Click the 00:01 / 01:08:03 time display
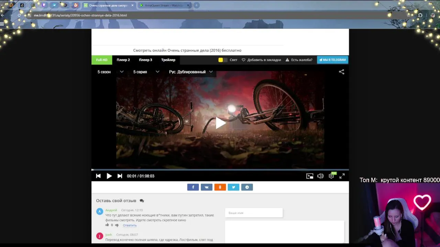This screenshot has height=247, width=440. pyautogui.click(x=141, y=176)
